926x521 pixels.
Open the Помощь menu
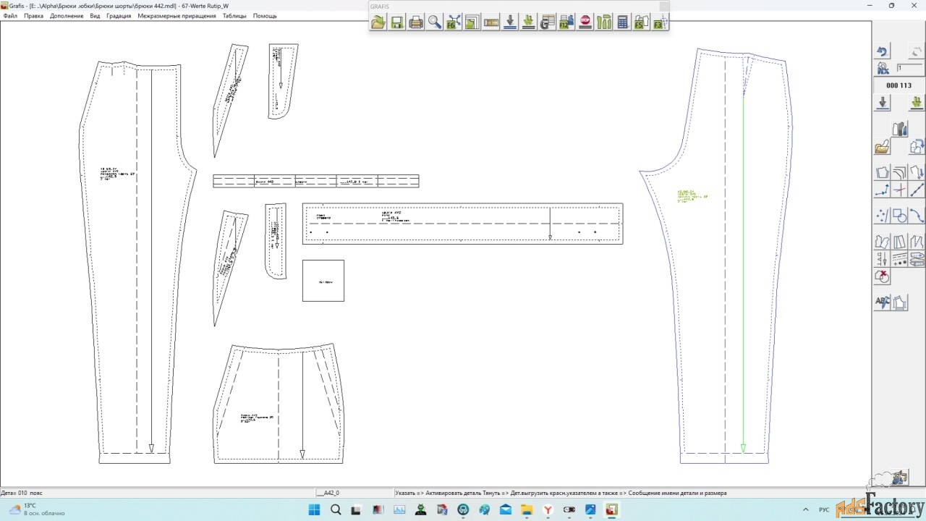pos(265,16)
